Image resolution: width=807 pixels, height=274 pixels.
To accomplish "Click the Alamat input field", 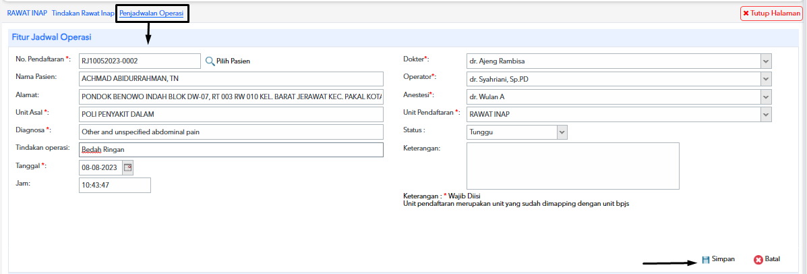I will click(x=231, y=97).
